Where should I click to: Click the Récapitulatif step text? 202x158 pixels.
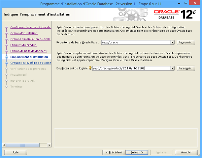(x=18, y=75)
